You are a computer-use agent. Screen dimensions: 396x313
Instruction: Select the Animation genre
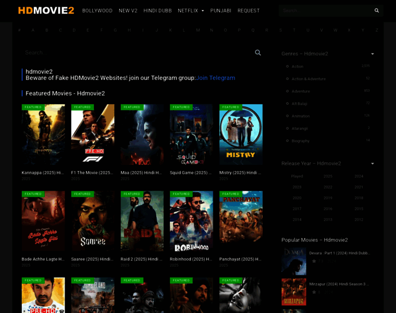click(x=301, y=116)
